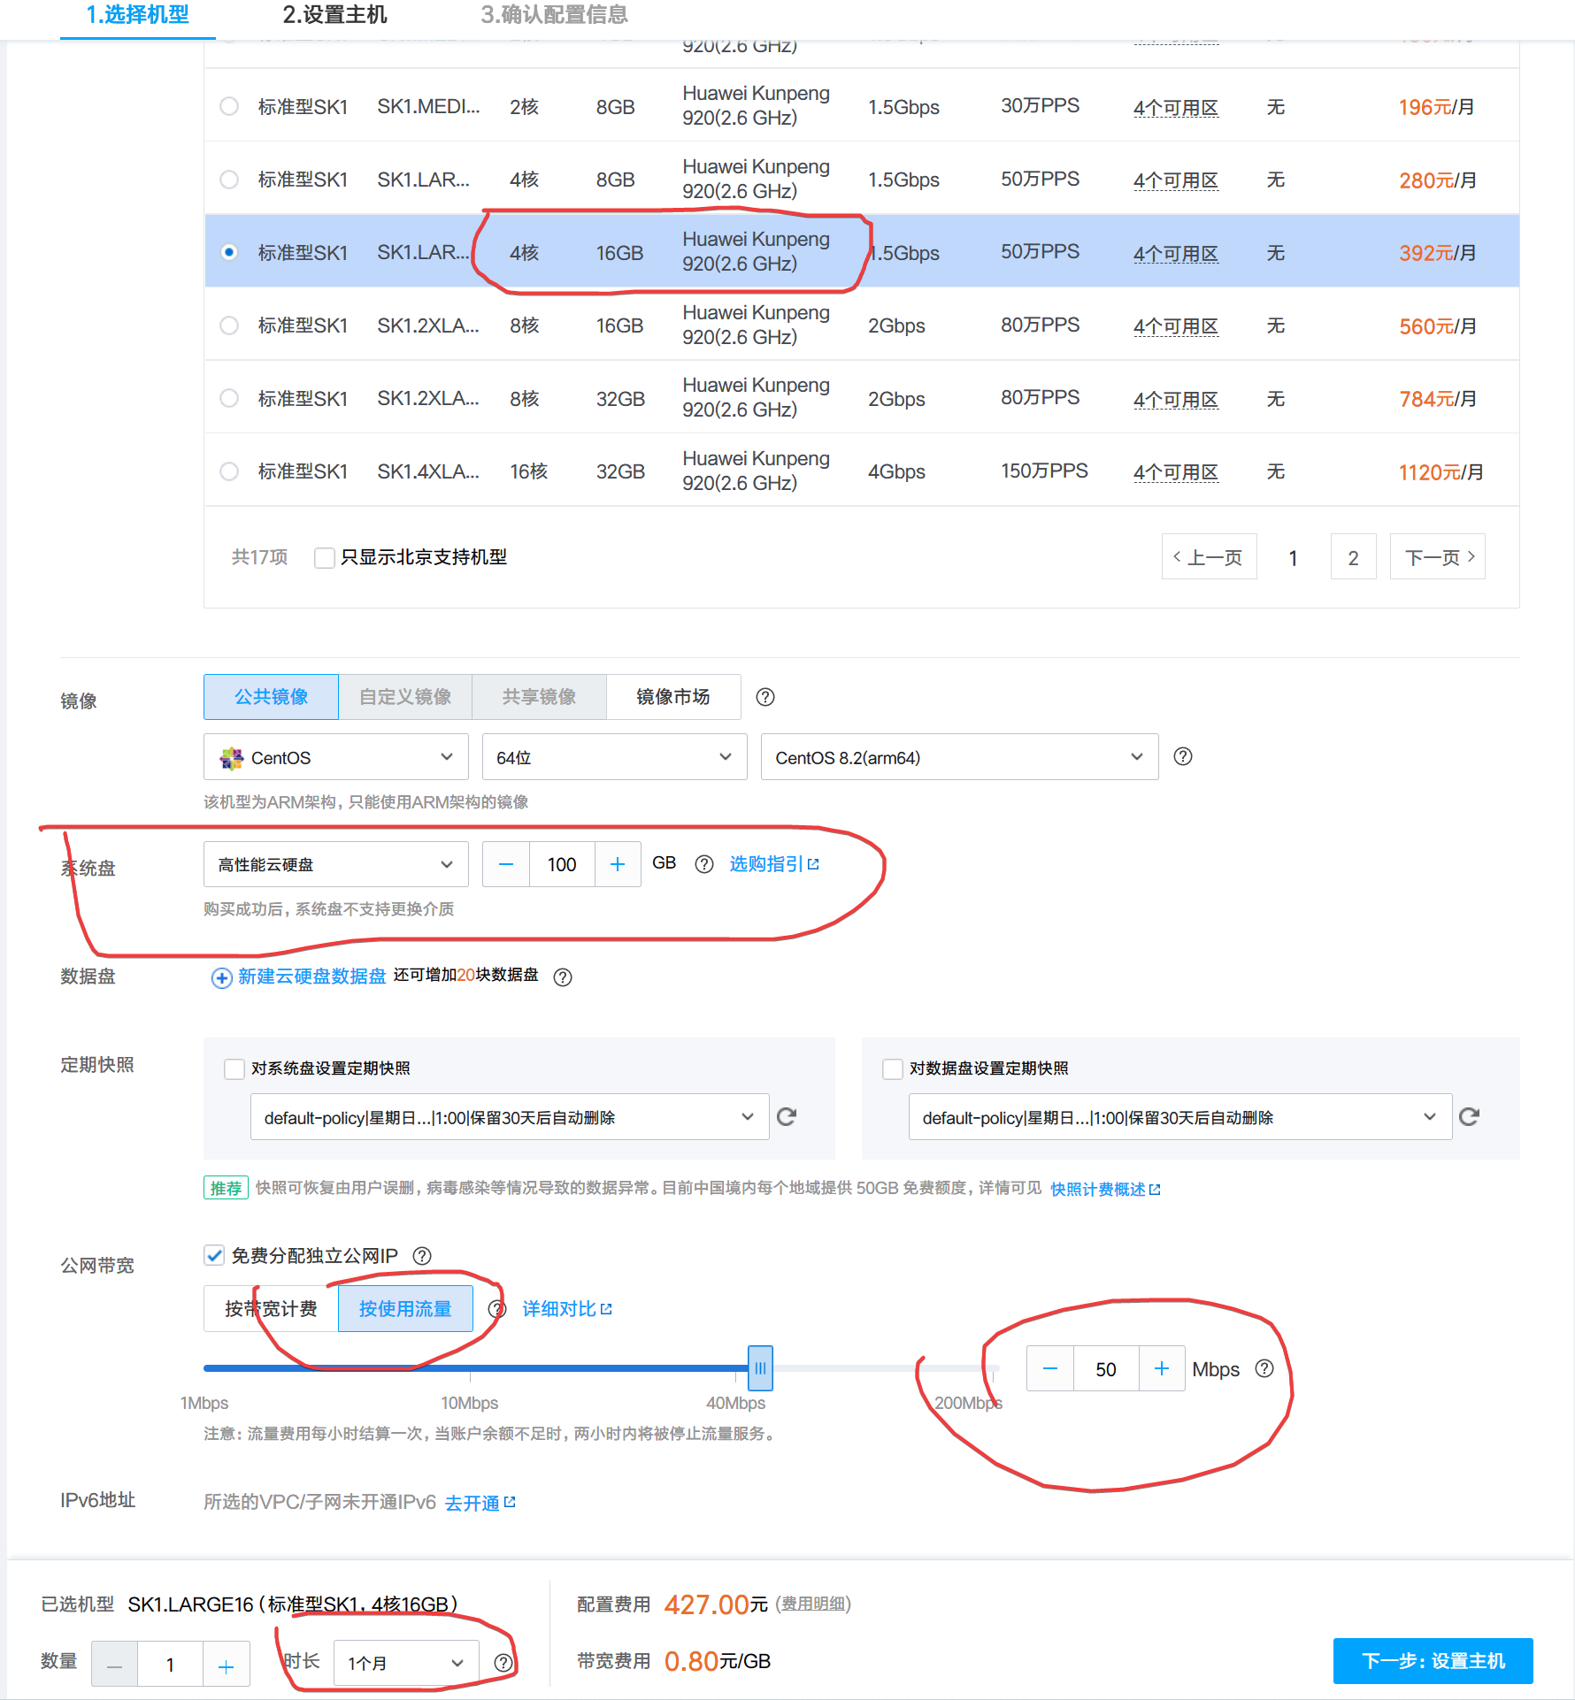Refresh system disk snapshot policy list

(x=787, y=1116)
